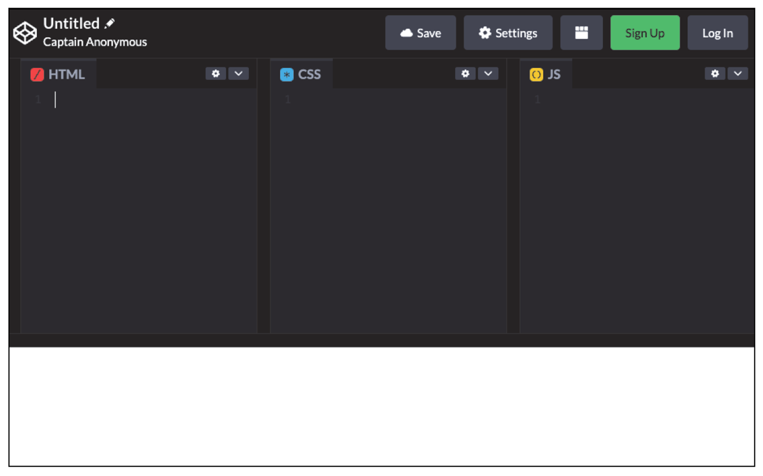Click the layout change grid icon

(x=581, y=32)
